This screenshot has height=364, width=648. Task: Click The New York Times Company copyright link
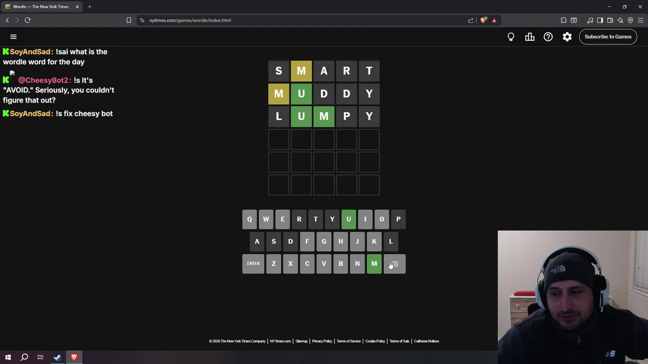(237, 341)
